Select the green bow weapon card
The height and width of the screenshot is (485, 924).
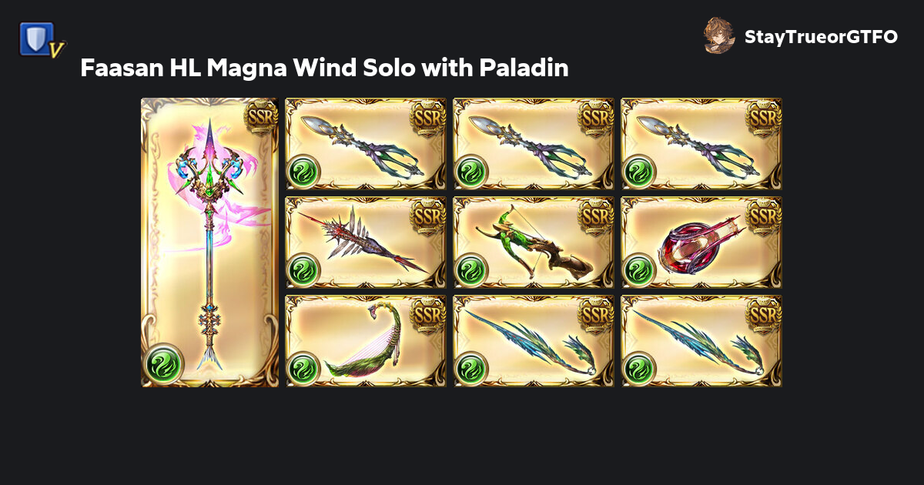coord(534,242)
